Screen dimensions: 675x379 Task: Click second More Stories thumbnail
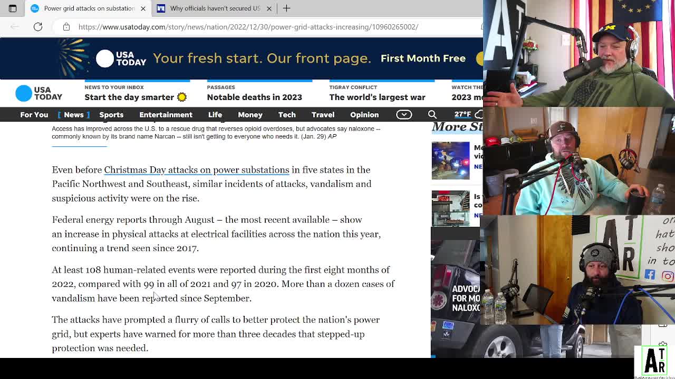[450, 208]
